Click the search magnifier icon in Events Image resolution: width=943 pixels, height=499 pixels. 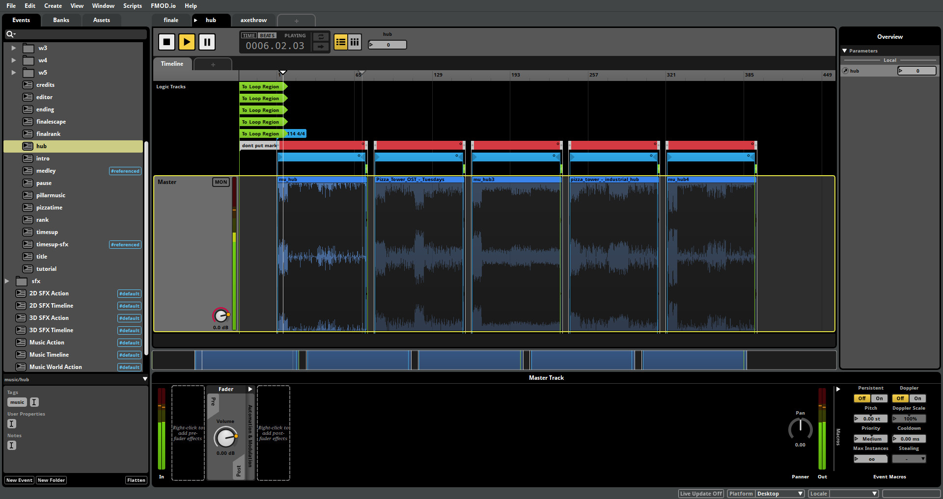point(9,34)
